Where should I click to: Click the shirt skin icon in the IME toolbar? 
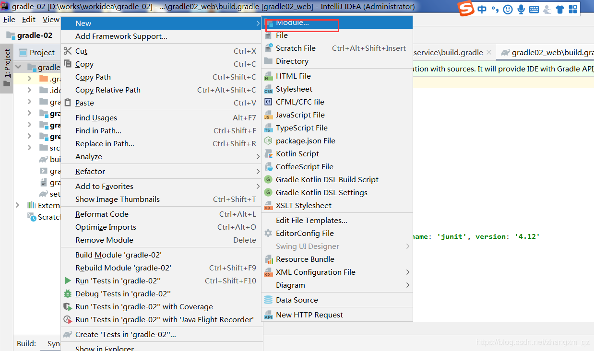tap(560, 9)
